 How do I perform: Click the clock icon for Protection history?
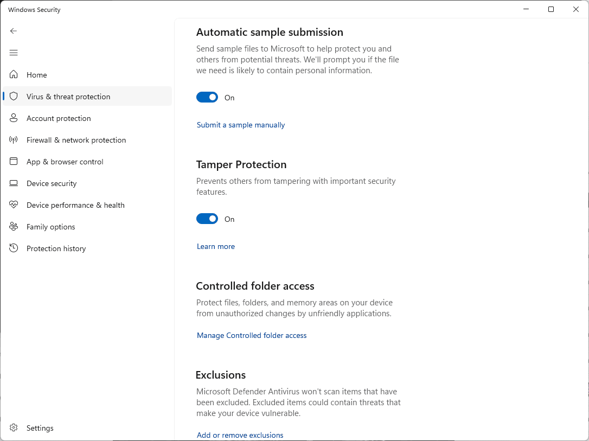pyautogui.click(x=14, y=248)
